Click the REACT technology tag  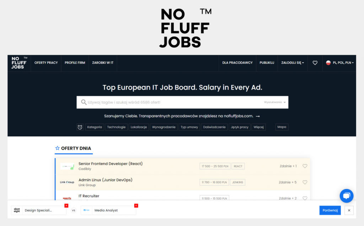[x=238, y=166]
